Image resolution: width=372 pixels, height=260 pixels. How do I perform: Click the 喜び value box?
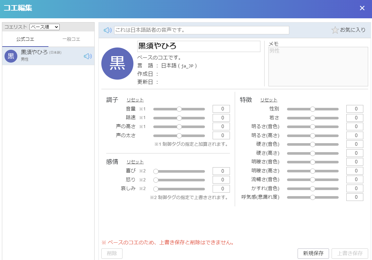click(221, 171)
